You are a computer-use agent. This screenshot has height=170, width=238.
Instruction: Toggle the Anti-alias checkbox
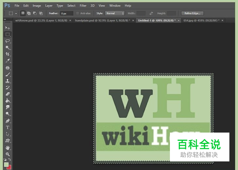[x=77, y=13]
